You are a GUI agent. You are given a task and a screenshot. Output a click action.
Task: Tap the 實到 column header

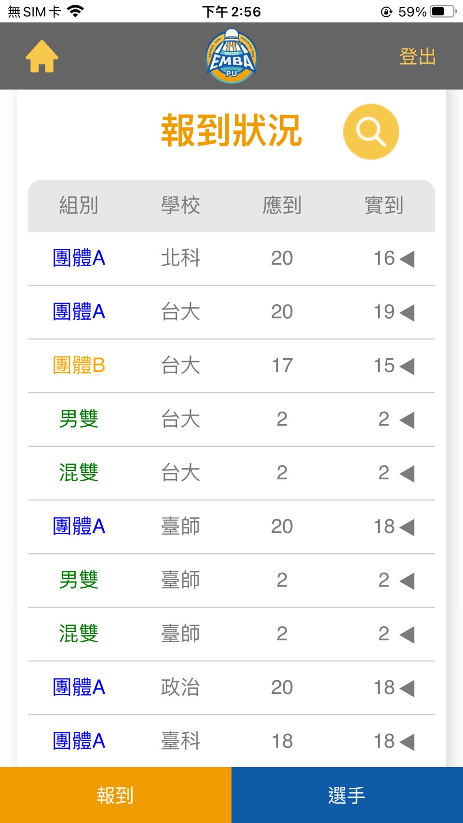(x=384, y=205)
